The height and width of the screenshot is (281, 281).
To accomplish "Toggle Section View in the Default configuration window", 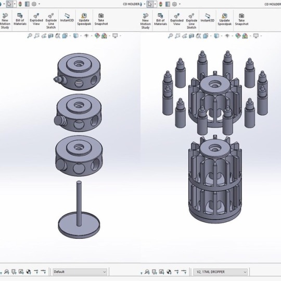I will (x=50, y=36).
